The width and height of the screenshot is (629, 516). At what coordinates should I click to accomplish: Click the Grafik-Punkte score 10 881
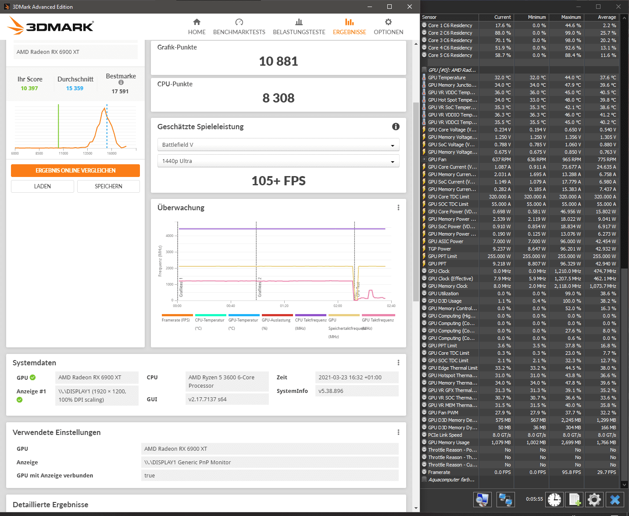pyautogui.click(x=279, y=61)
